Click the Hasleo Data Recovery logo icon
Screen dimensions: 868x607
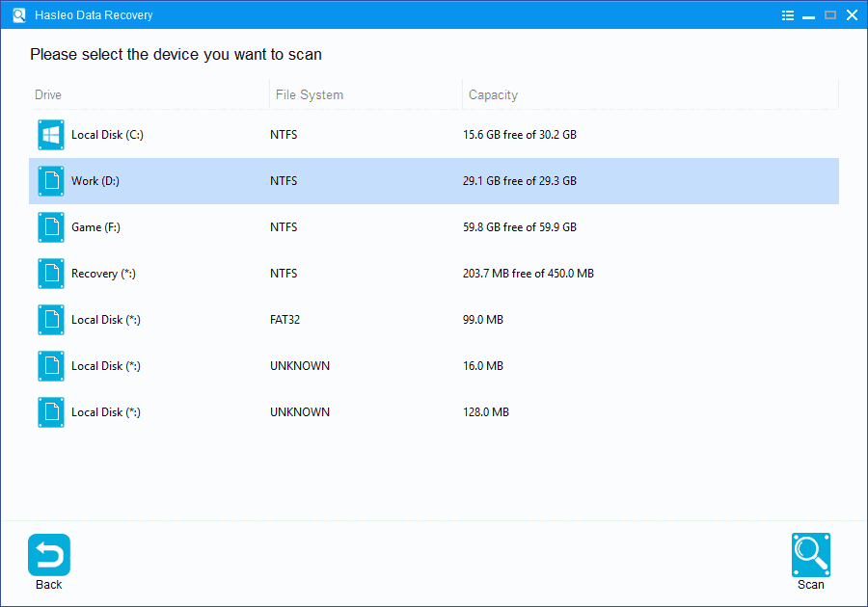[17, 14]
